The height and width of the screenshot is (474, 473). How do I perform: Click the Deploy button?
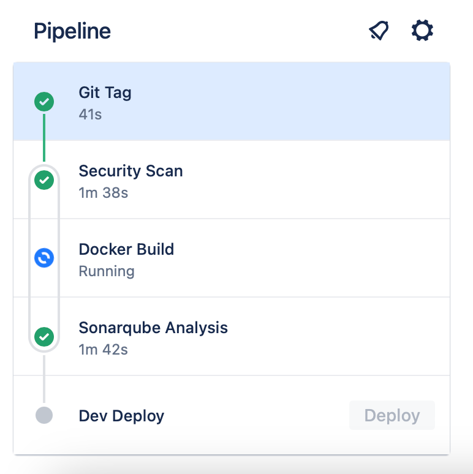point(392,415)
